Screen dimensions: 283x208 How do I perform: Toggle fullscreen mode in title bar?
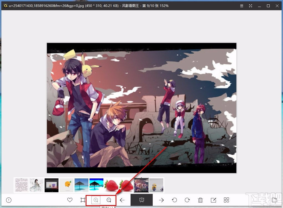251,6
